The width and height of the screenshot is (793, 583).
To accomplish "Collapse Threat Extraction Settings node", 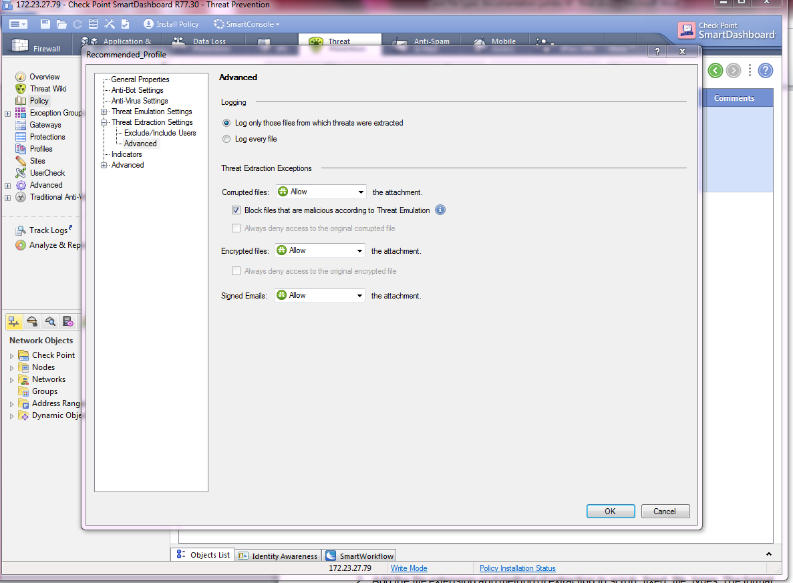I will (104, 122).
